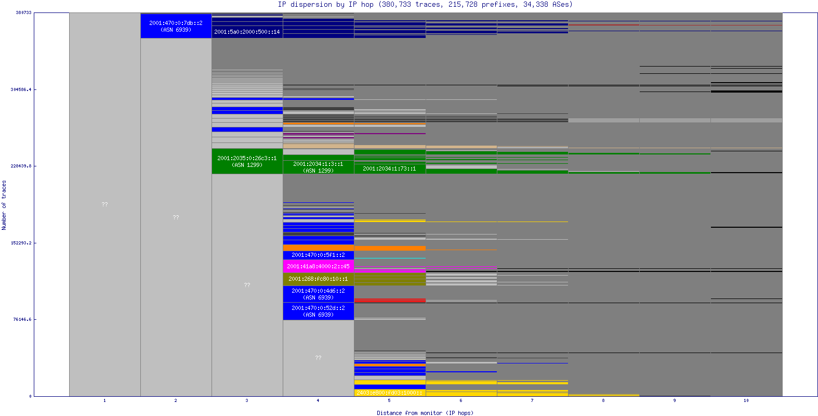Select the green block 2001:2034:1:3::1 (ASN 1299)
The height and width of the screenshot is (416, 818).
pyautogui.click(x=319, y=167)
